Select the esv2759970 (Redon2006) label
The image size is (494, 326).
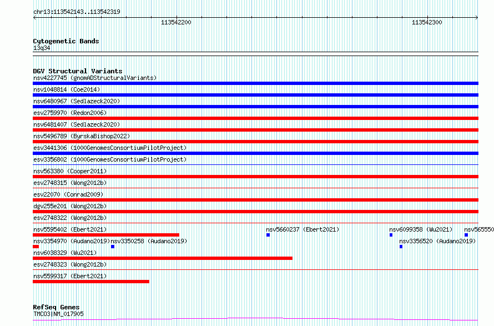click(x=70, y=113)
